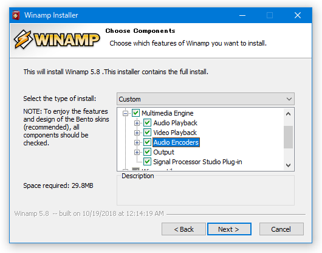Disable the Signal Processor Studio Plug-in checkbox
Screen dimensions: 322x253
point(147,162)
